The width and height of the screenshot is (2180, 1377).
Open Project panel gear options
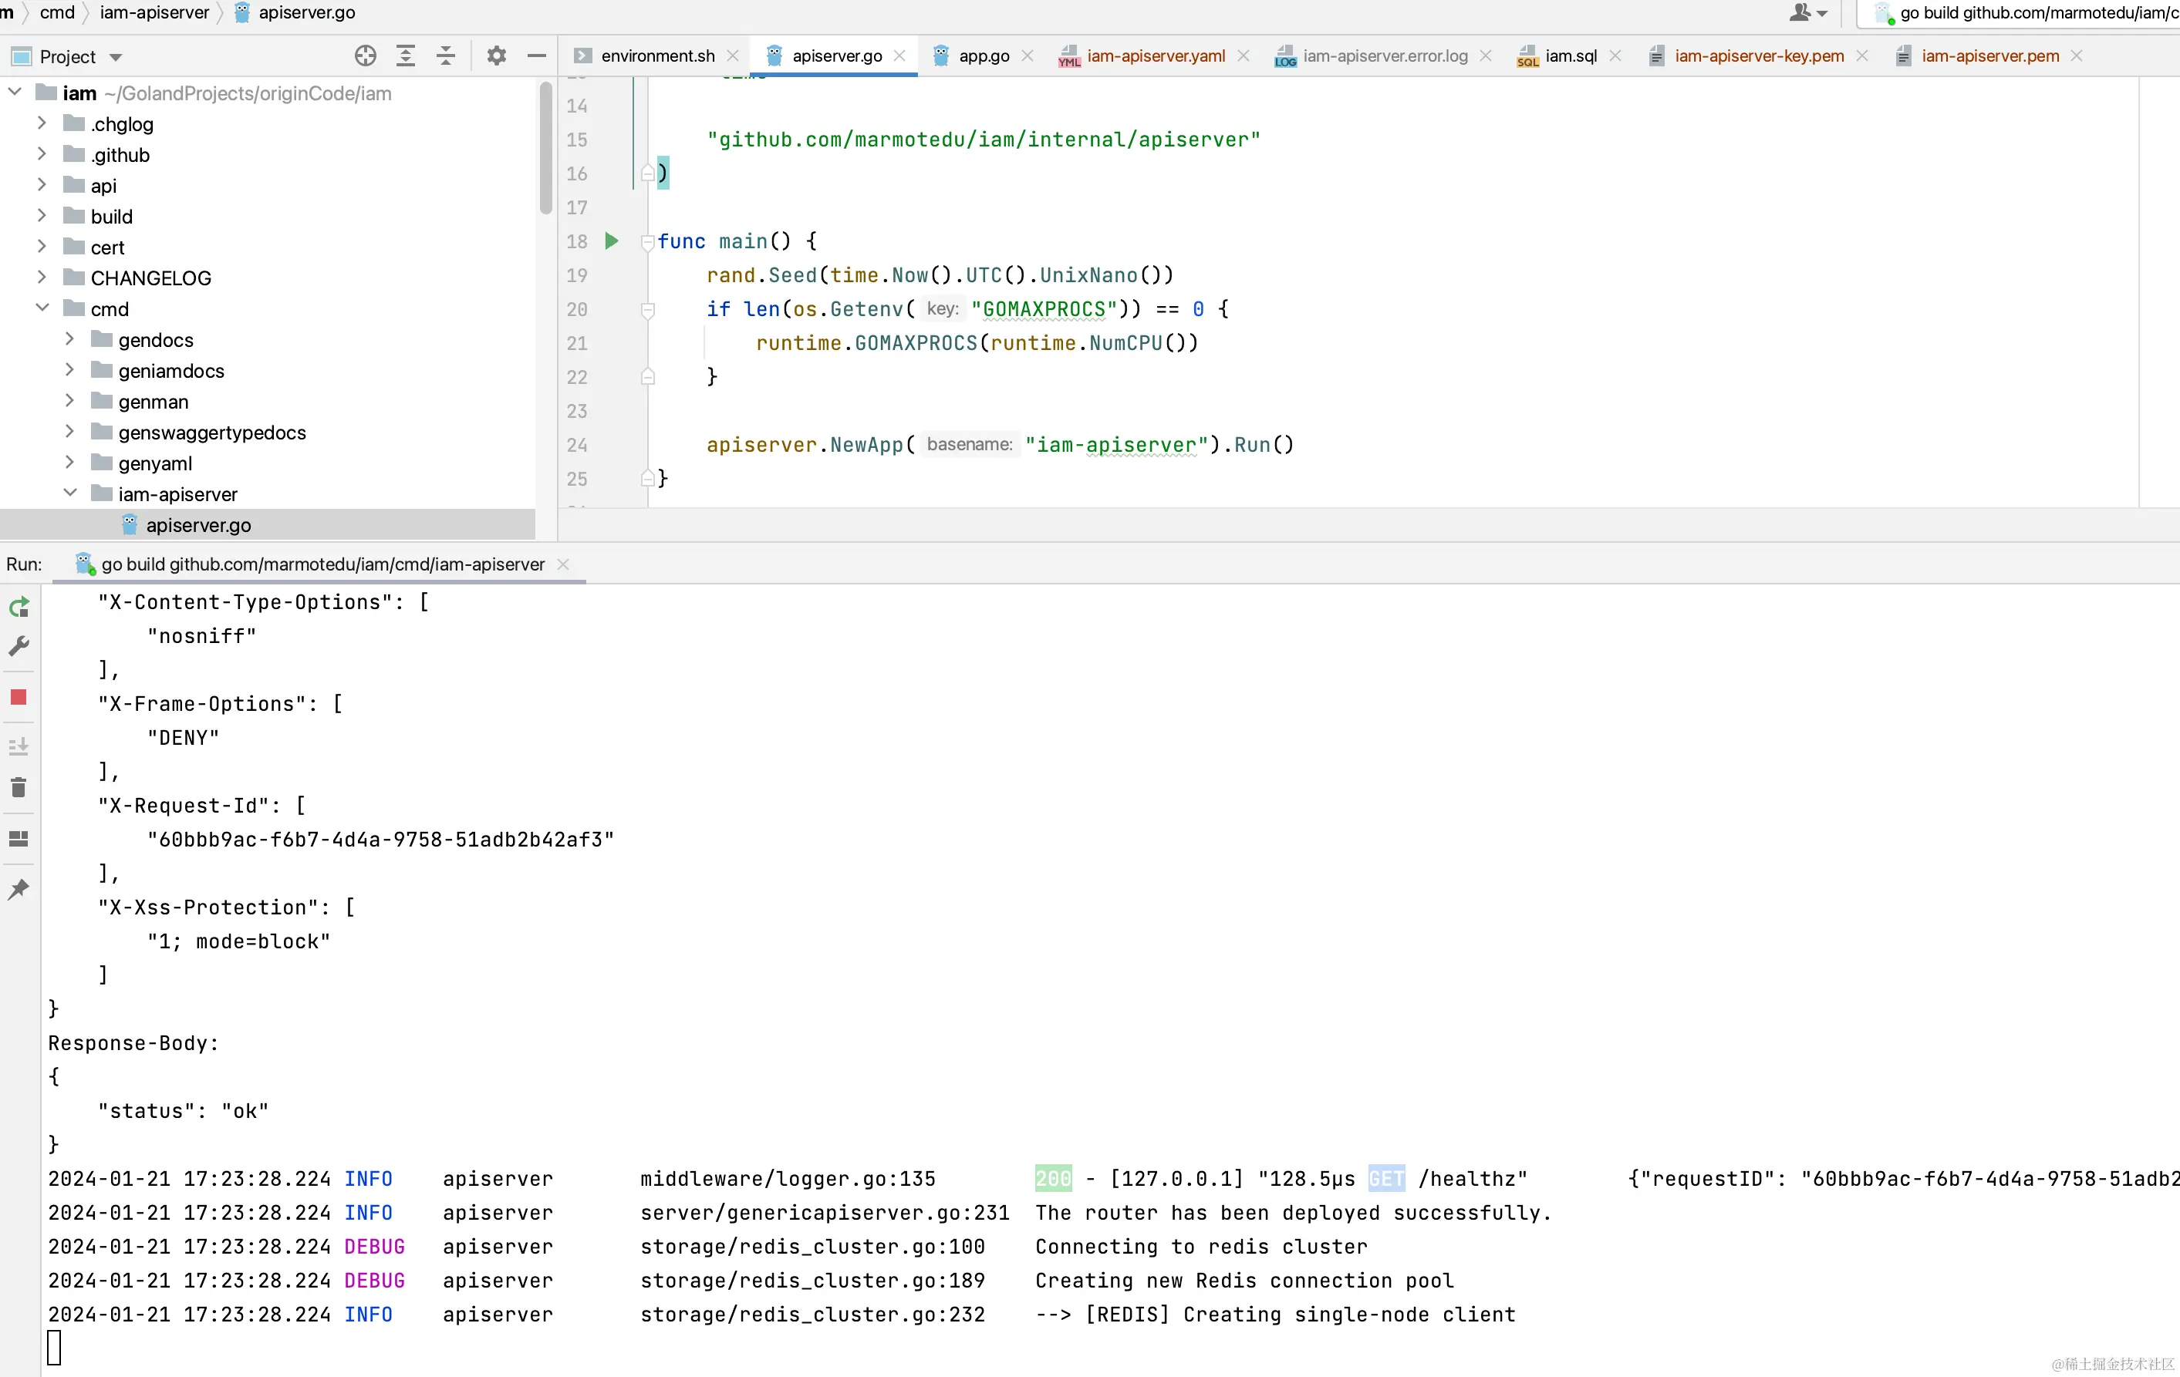click(496, 56)
